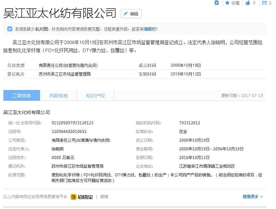Click the business term 2006年10月19日--2056年10月18日
The height and width of the screenshot is (209, 276).
211,149
